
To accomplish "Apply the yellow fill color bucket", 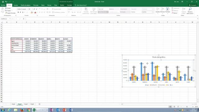I will (32, 12).
